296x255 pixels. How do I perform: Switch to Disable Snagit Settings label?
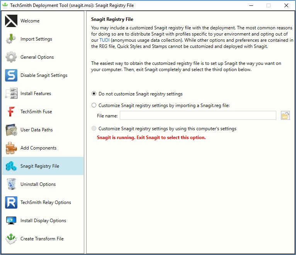coord(44,75)
